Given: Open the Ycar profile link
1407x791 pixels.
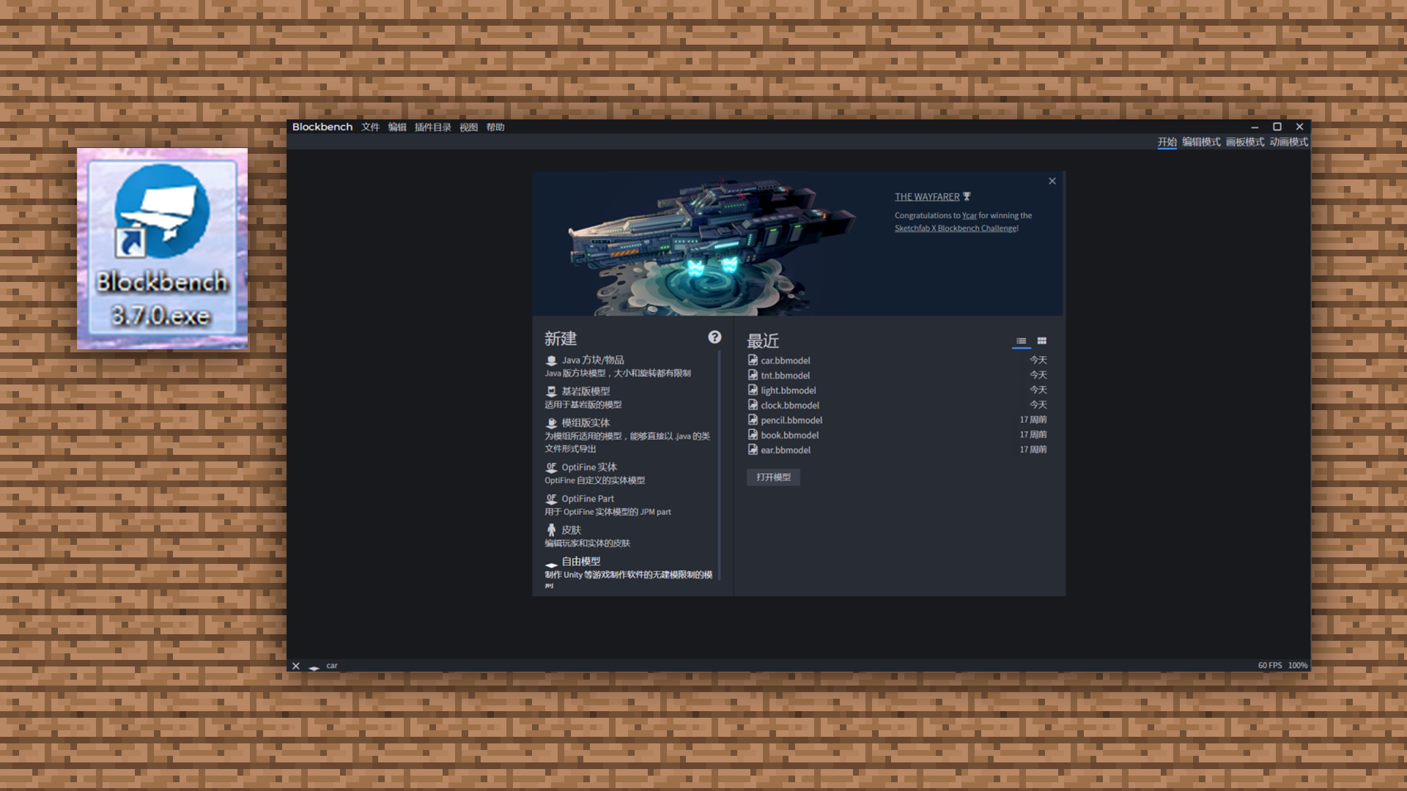Looking at the screenshot, I should (x=969, y=215).
